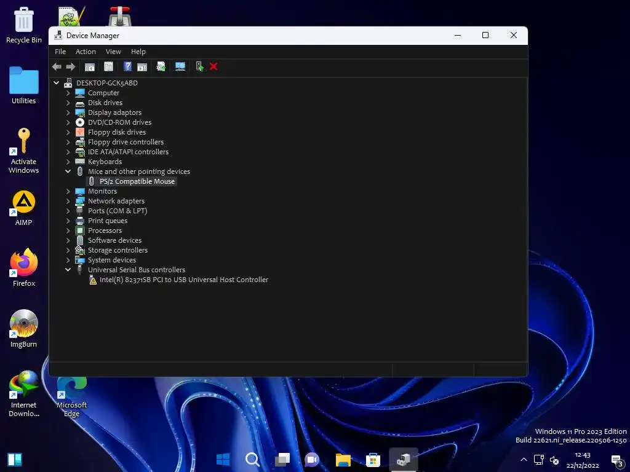Click the network tray icon

[539, 460]
